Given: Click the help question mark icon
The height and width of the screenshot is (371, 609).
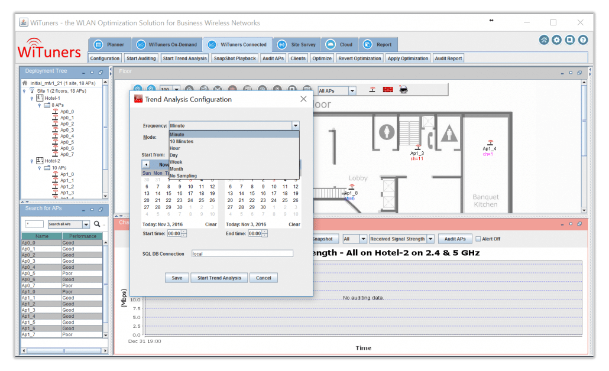Looking at the screenshot, I should [x=582, y=40].
